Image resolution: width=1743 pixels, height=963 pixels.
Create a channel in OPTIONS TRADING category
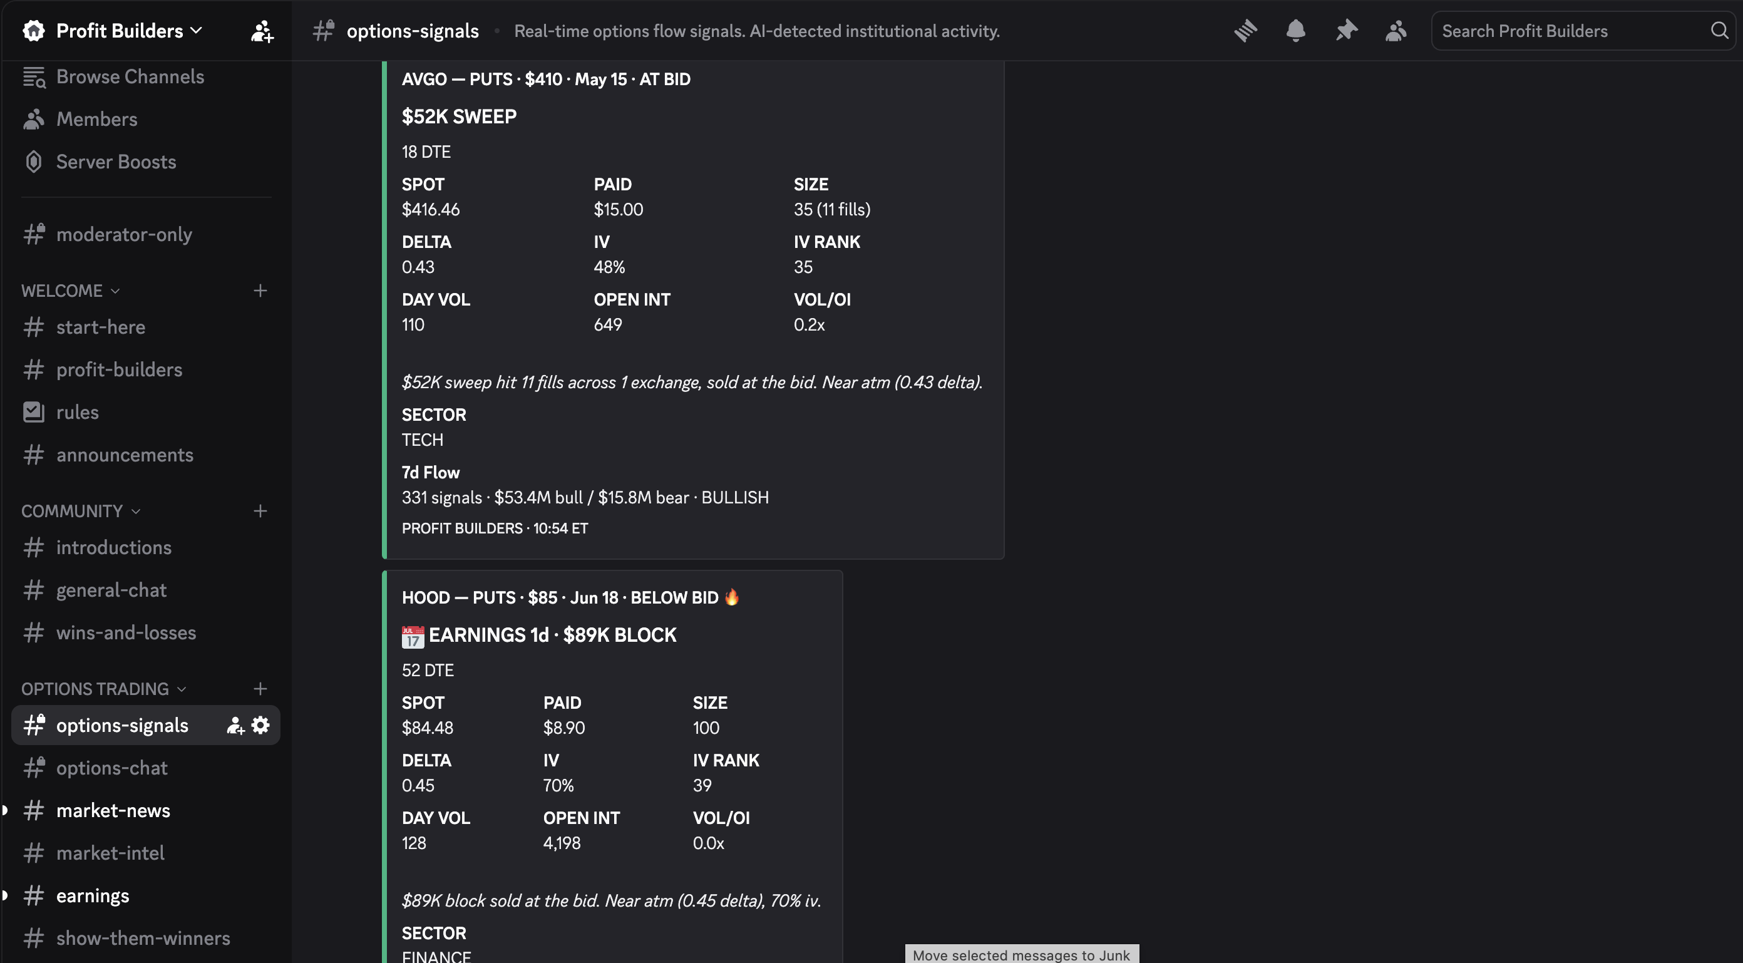pos(260,689)
